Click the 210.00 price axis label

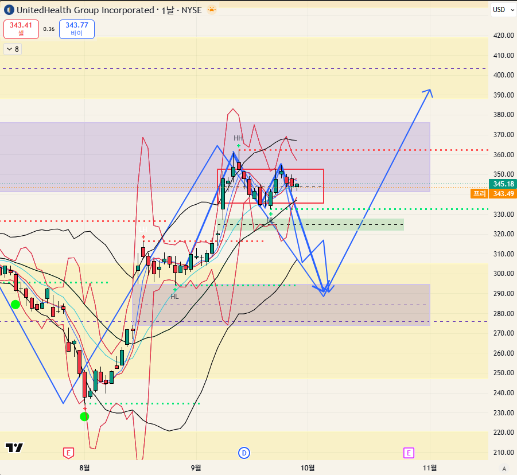pyautogui.click(x=503, y=452)
